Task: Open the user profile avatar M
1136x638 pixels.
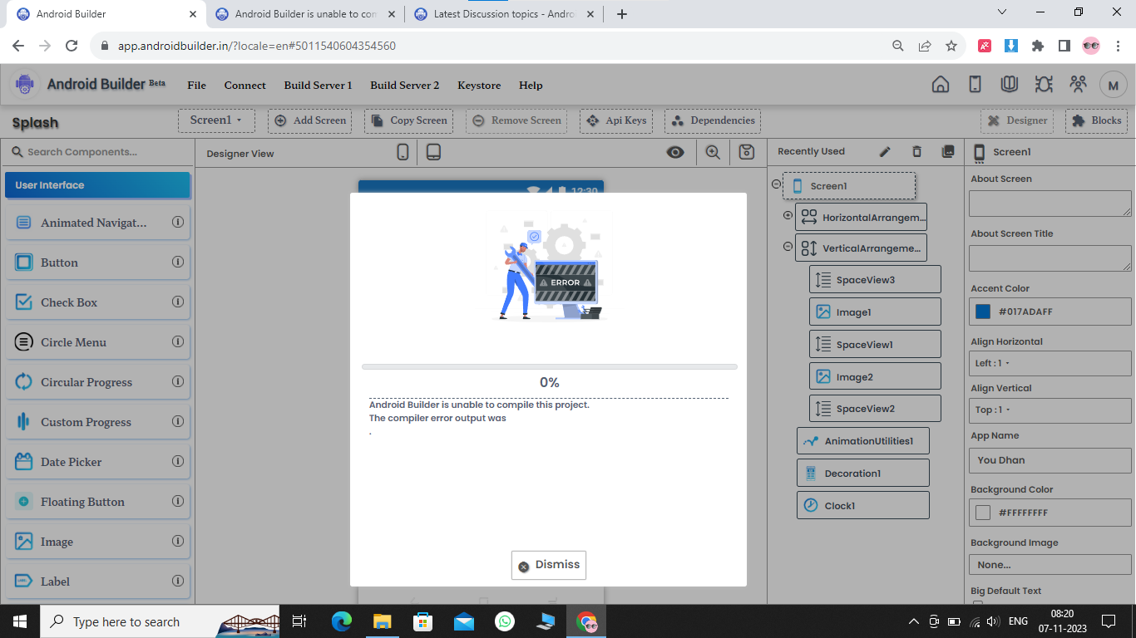Action: [1113, 84]
